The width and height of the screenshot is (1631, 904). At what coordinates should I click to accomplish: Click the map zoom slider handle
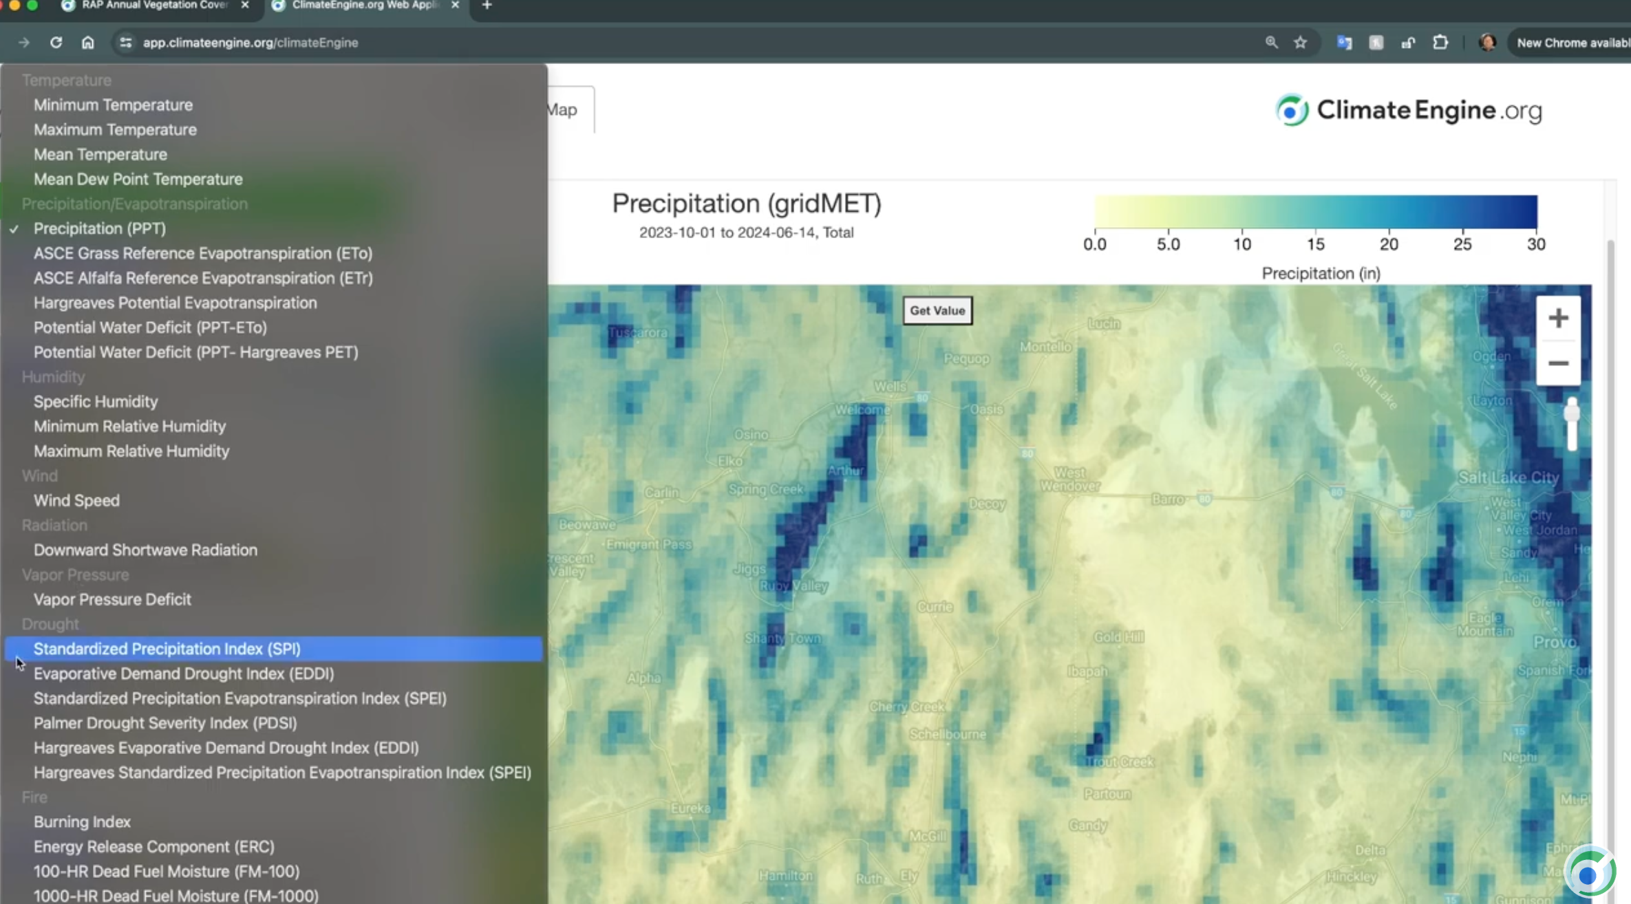tap(1572, 413)
